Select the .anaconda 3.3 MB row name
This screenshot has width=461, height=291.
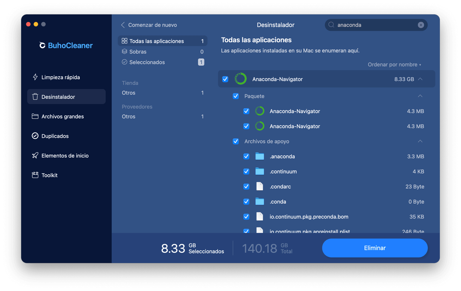282,156
